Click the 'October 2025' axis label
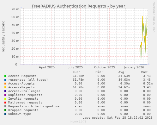This screenshot has height=125, width=157. 105,67
